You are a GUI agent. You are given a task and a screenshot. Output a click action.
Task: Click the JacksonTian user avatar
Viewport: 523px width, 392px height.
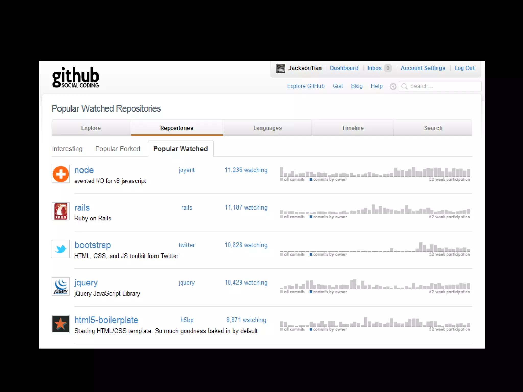(x=280, y=68)
